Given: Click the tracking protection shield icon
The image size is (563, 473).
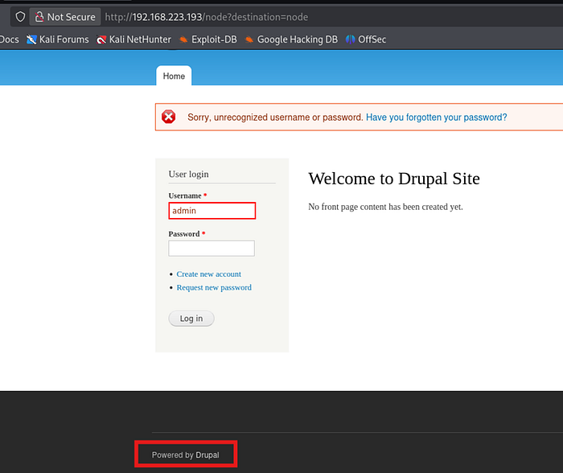Looking at the screenshot, I should 20,17.
